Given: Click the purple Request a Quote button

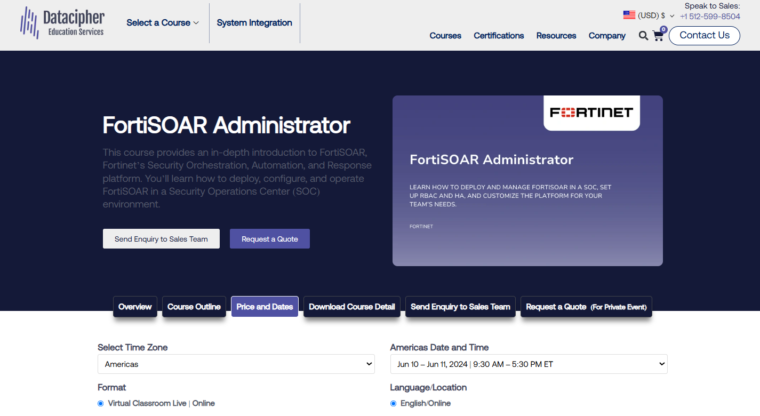Looking at the screenshot, I should coord(270,239).
